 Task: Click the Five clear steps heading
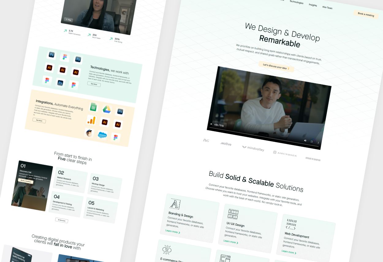[73, 158]
